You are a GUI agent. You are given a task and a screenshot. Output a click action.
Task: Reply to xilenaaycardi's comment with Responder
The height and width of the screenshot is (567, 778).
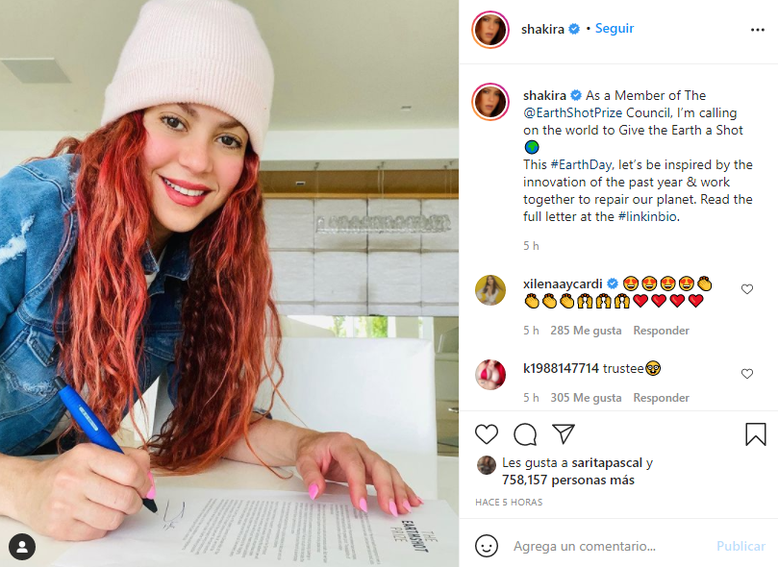click(x=661, y=331)
